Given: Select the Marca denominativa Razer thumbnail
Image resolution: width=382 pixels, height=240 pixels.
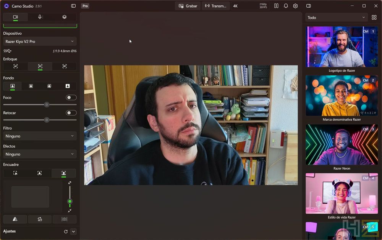Looking at the screenshot, I should point(342,96).
